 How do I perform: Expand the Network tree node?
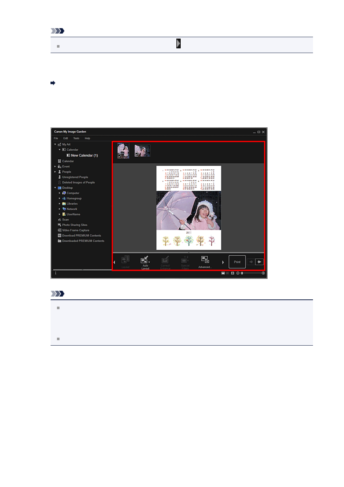click(x=59, y=209)
